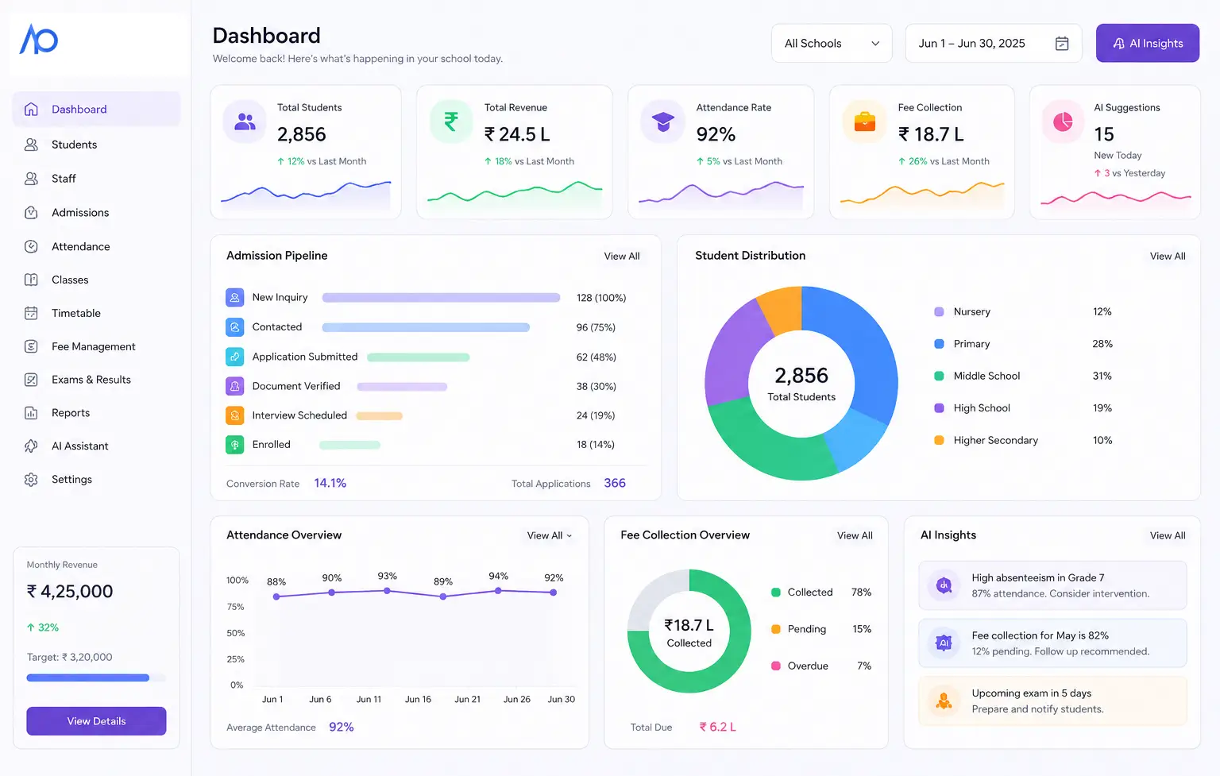Click the Total Students people icon

245,122
